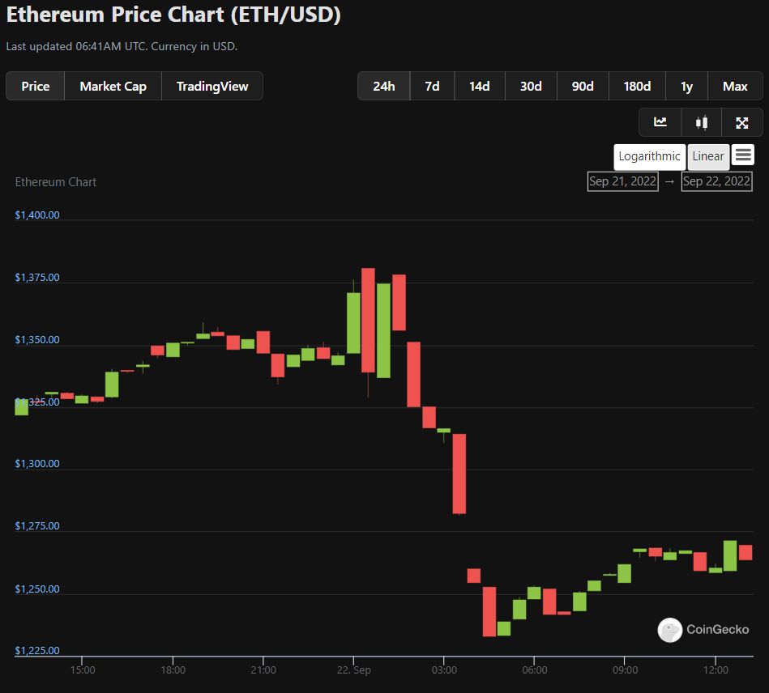769x693 pixels.
Task: Click the 18:00 time axis label
Action: 173,670
